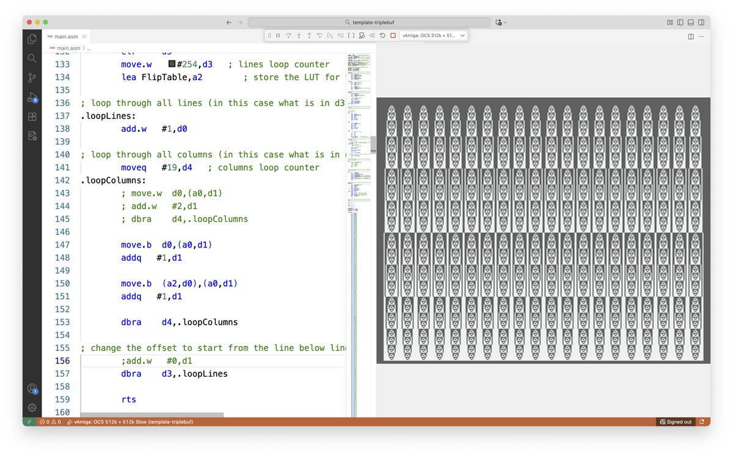This screenshot has height=456, width=733.
Task: Click the .loopLines: label on line 137
Action: pyautogui.click(x=109, y=116)
